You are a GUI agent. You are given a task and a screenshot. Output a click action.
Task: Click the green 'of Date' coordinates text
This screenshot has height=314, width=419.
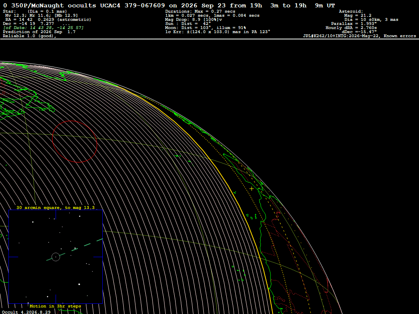[x=43, y=28]
